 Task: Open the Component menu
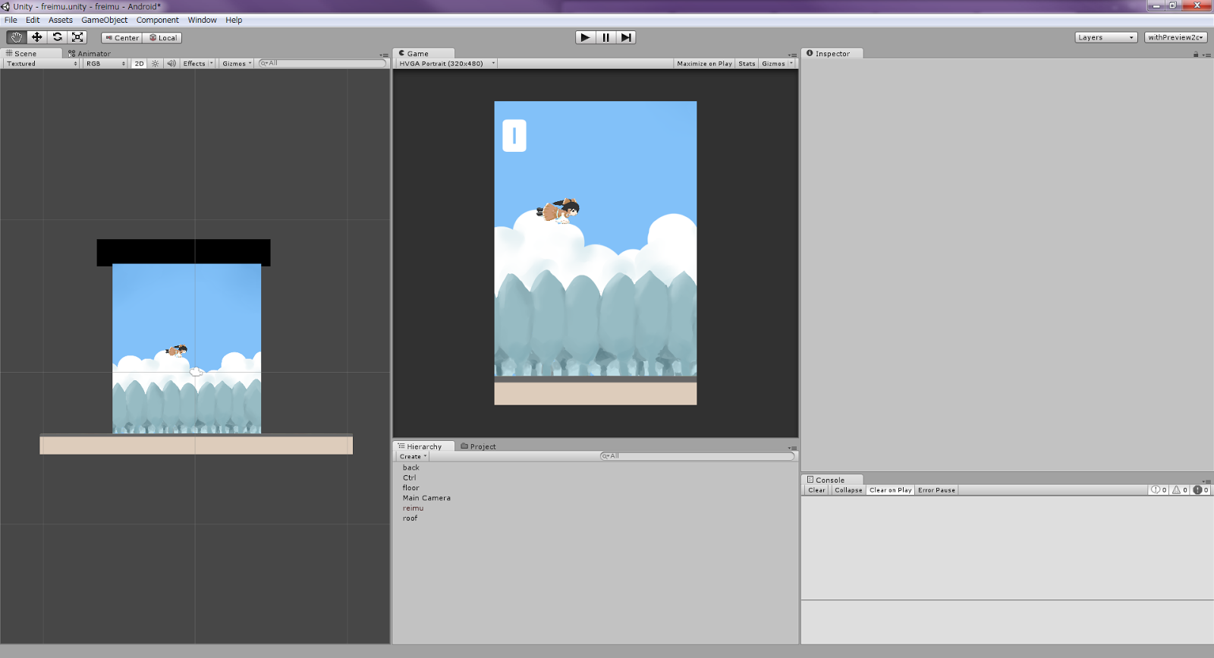coord(158,20)
